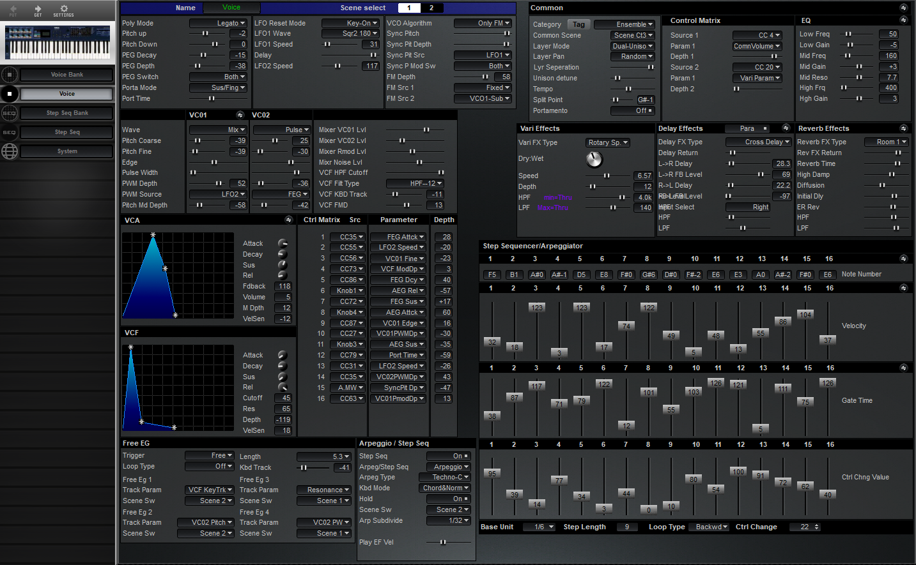Click the swap icon in Reverb Effects header

click(903, 128)
